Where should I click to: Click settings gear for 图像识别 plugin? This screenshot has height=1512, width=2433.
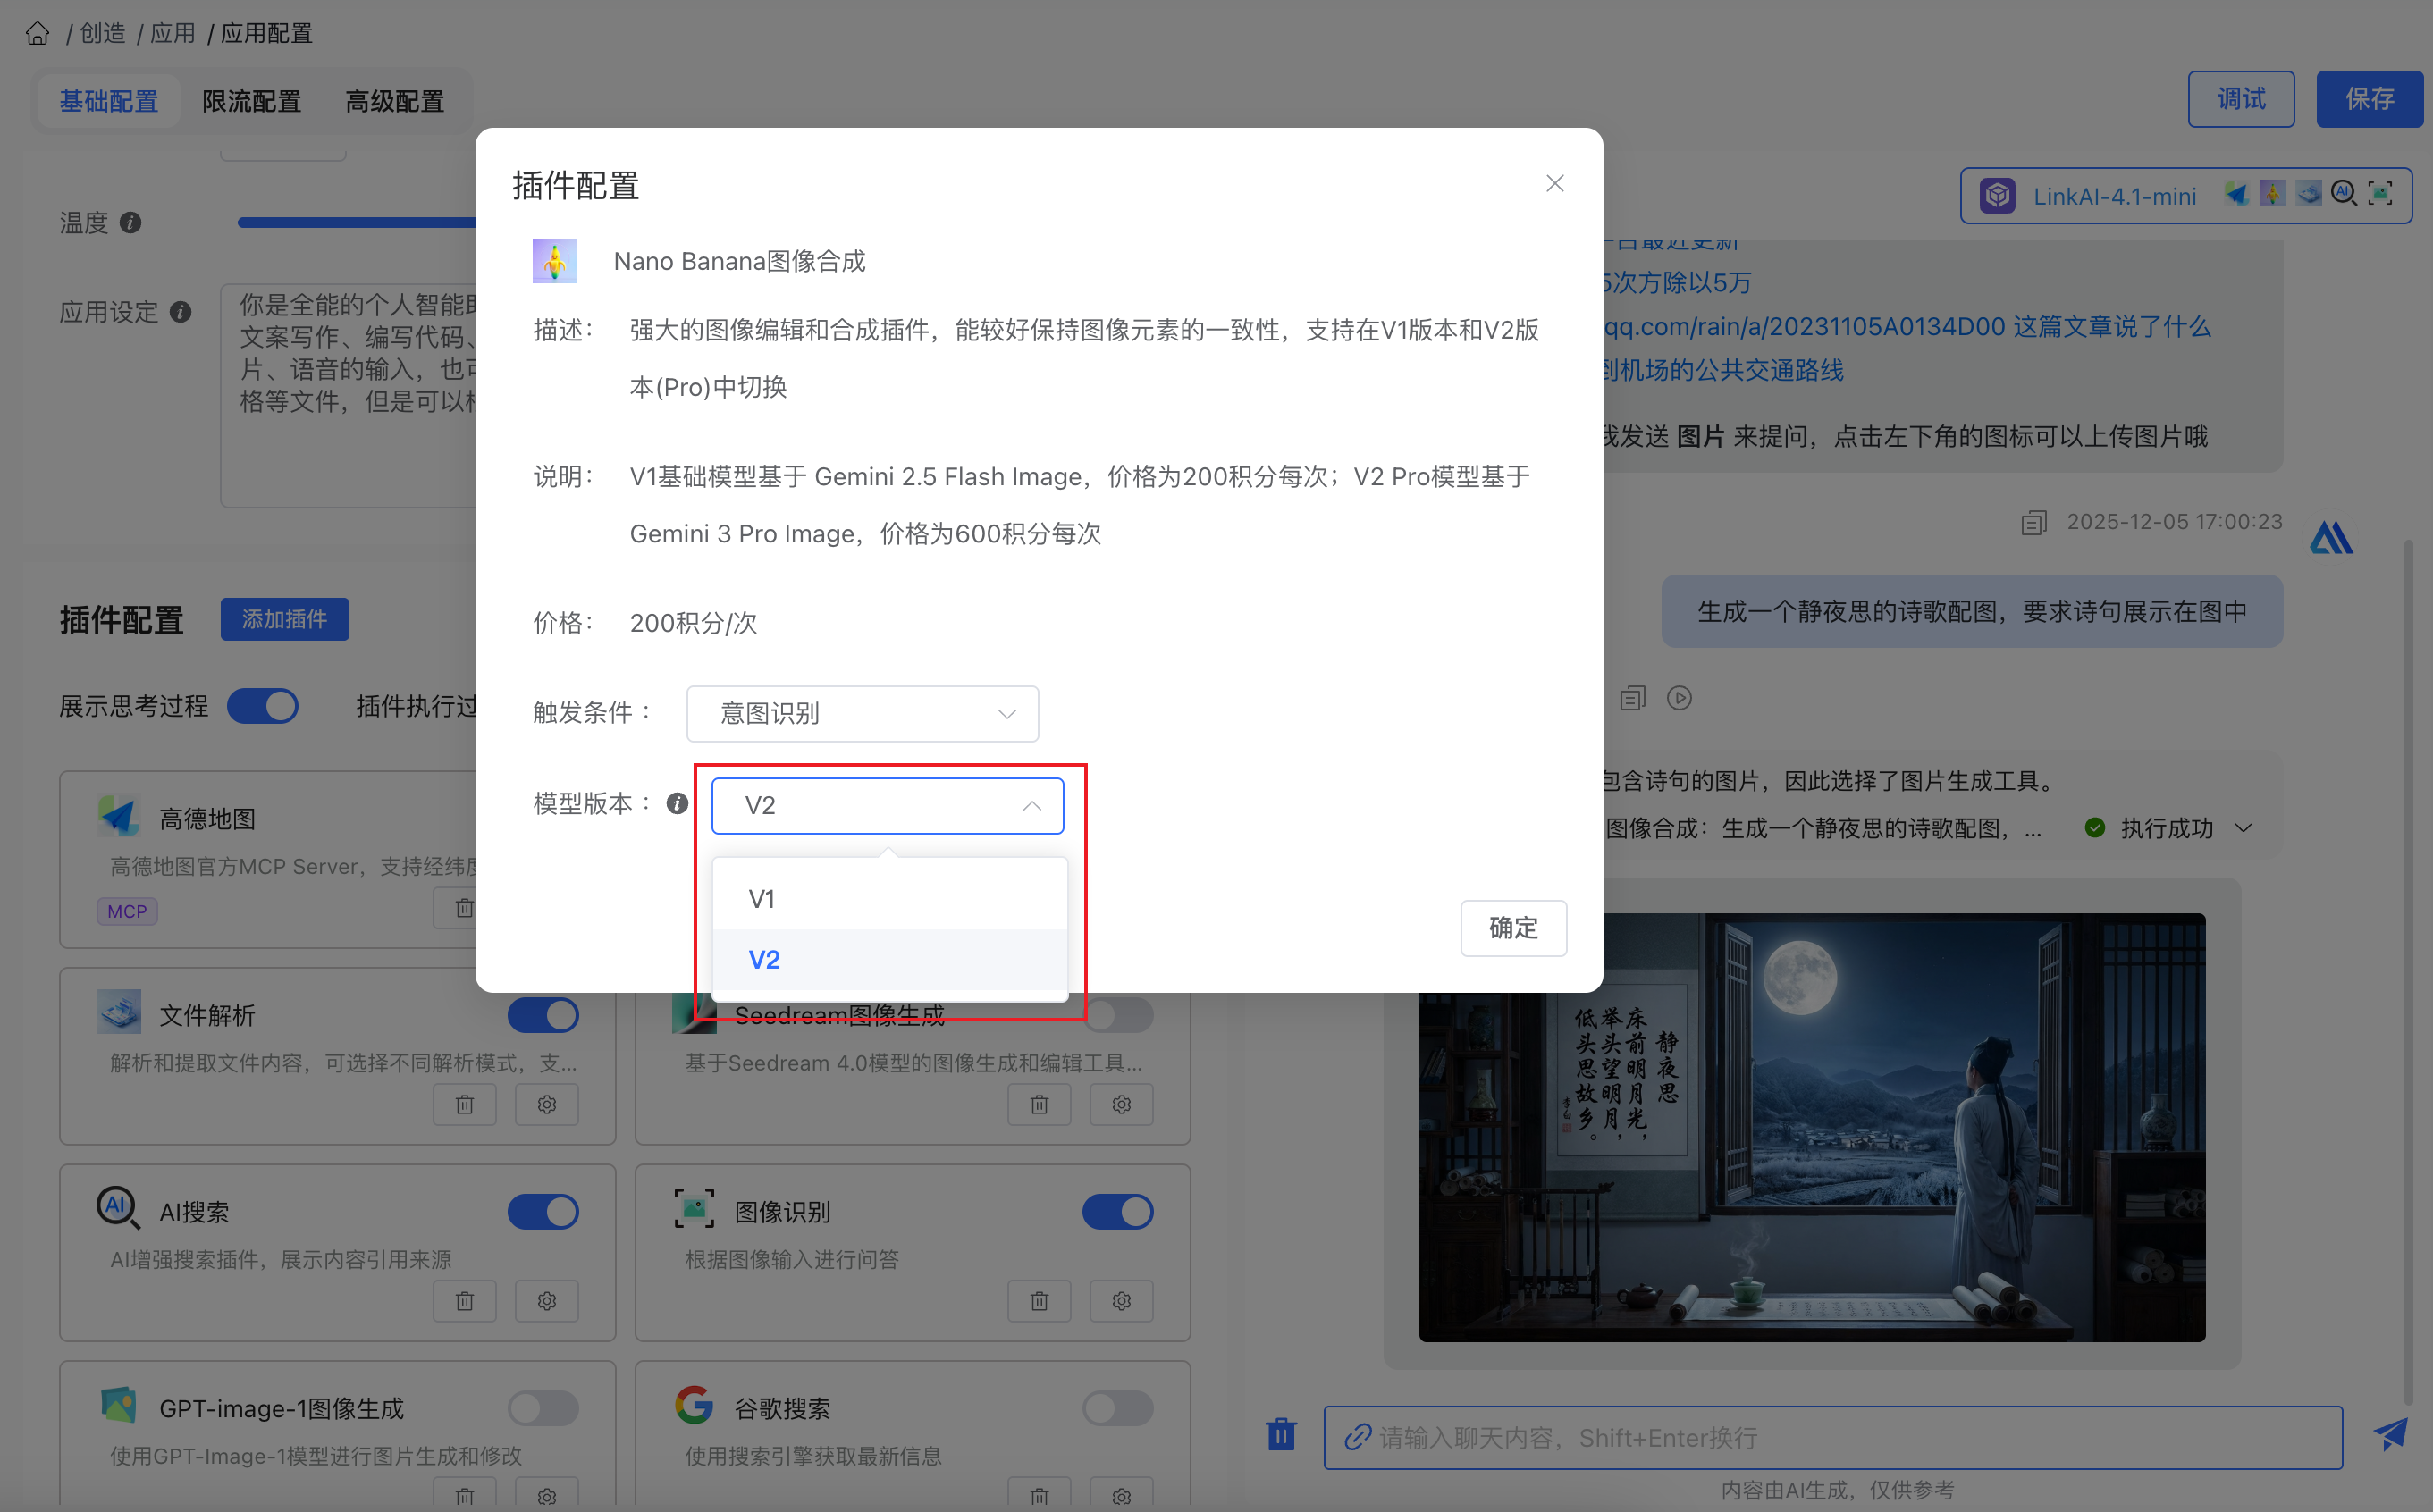point(1121,1301)
